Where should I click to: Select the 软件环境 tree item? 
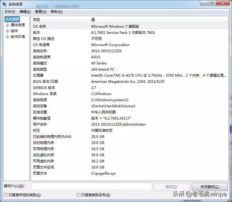pyautogui.click(x=18, y=37)
